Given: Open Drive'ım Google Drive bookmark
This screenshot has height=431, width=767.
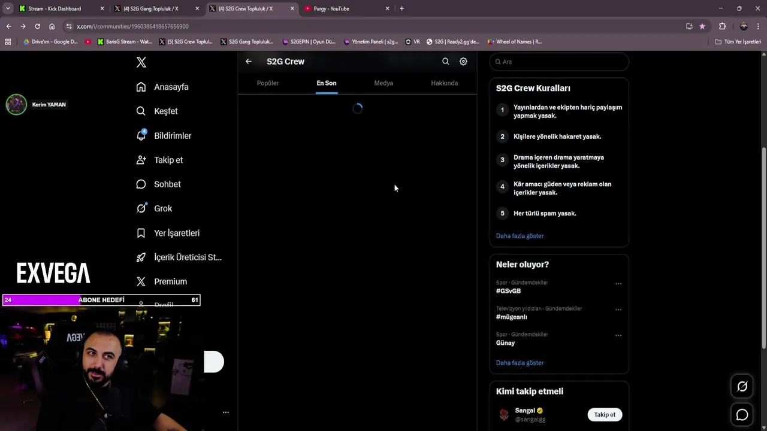Looking at the screenshot, I should click(50, 42).
